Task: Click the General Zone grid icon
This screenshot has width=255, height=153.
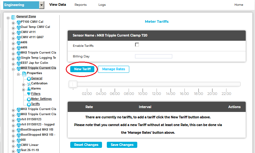Action: pos(13,17)
